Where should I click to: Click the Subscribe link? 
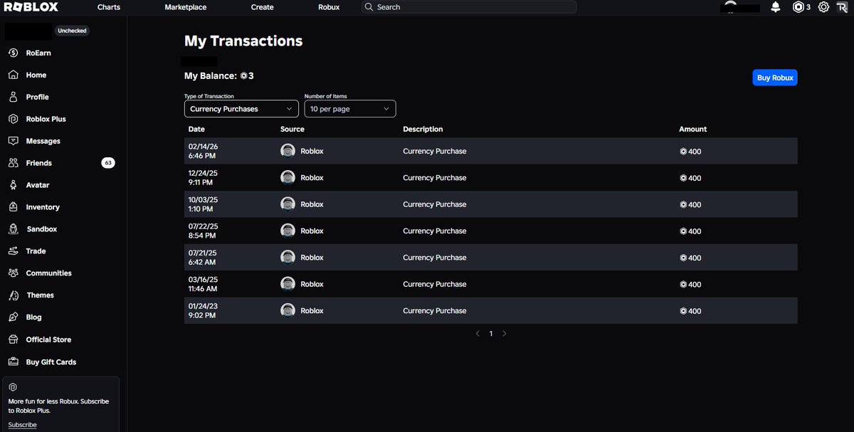23,425
